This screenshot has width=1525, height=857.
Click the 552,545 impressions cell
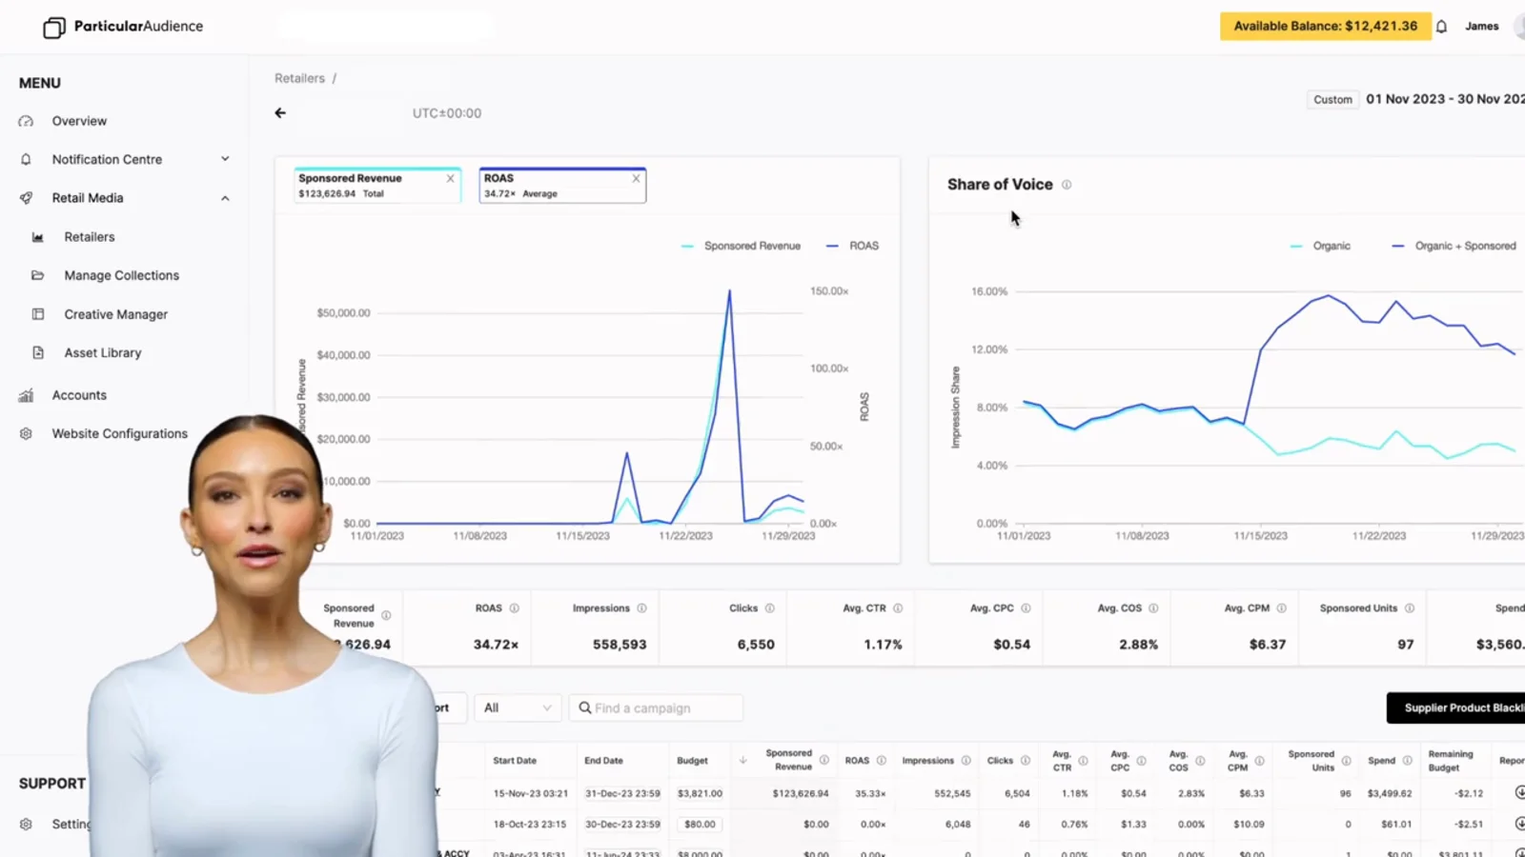point(952,793)
